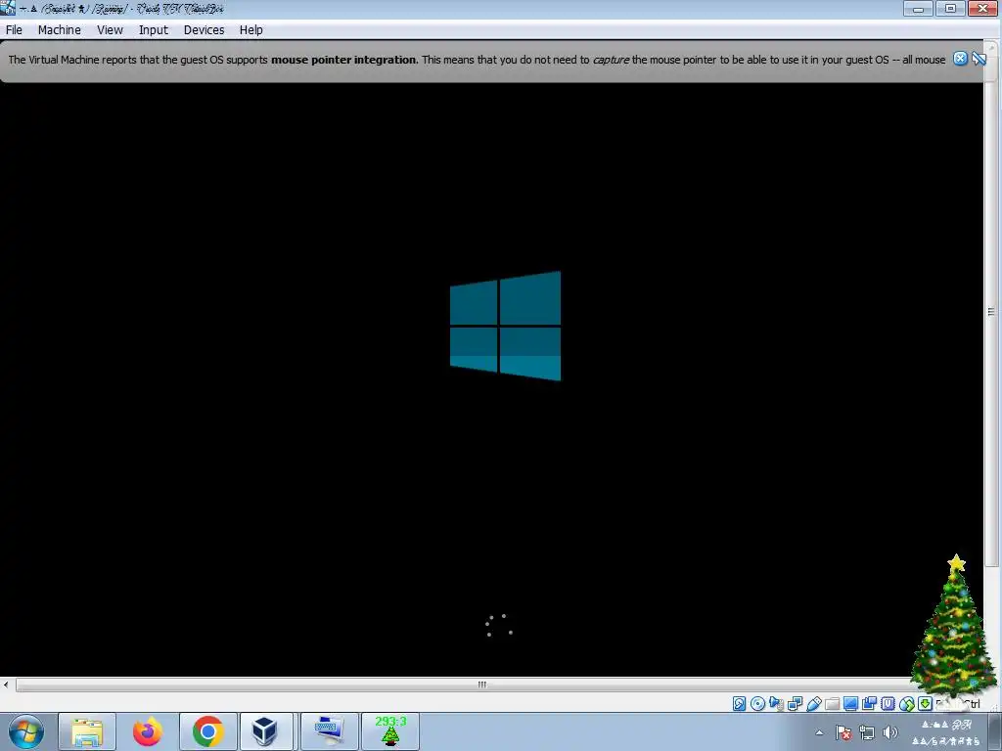Screen dimensions: 1002x751
Task: Open Google Chrome from the taskbar
Action: [207, 731]
